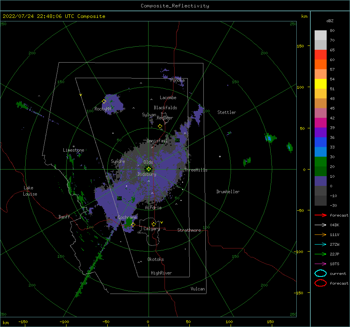Click the magenta 18TS arrow in legend
The height and width of the screenshot is (327, 350).
(x=320, y=264)
